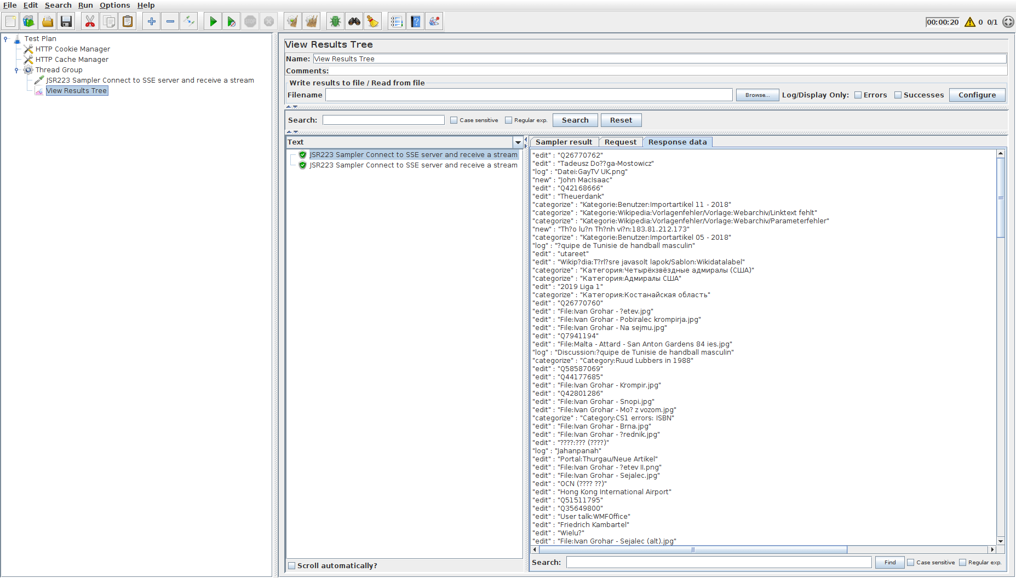The image size is (1016, 578).
Task: Click the greyed Shutdown X icon
Action: coord(269,21)
